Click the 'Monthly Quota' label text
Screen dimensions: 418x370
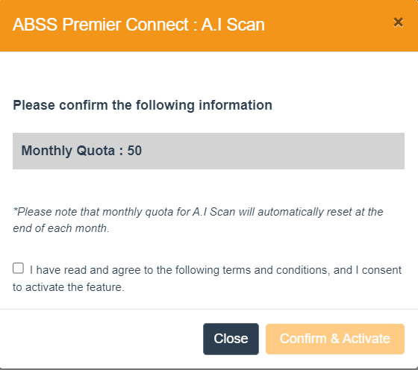(x=68, y=151)
